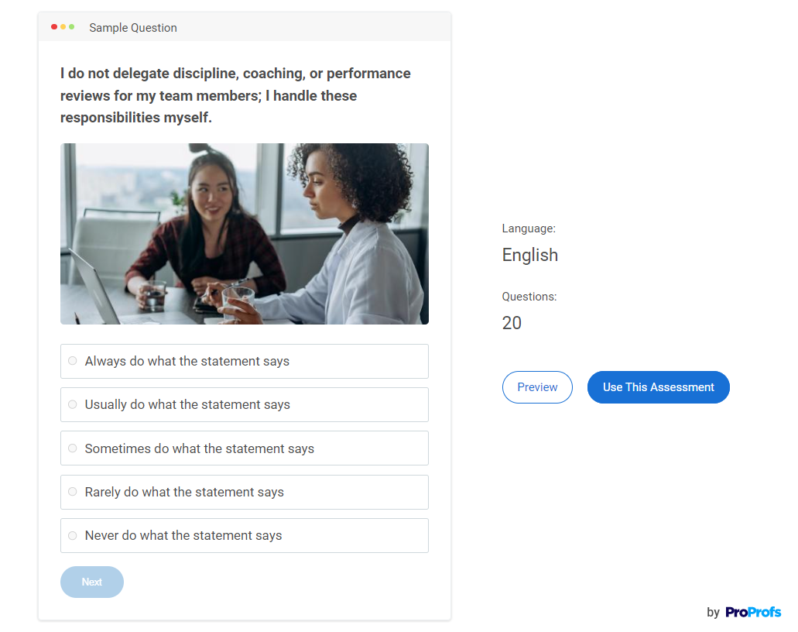Click the red dot in the window header
The width and height of the screenshot is (798, 632).
pyautogui.click(x=54, y=27)
